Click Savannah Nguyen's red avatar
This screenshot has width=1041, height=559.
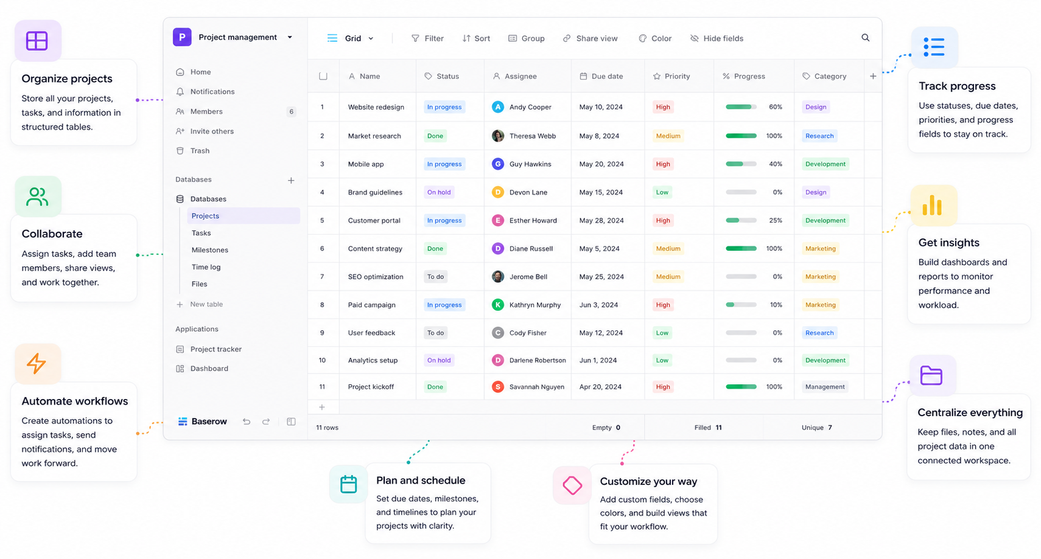(x=497, y=387)
